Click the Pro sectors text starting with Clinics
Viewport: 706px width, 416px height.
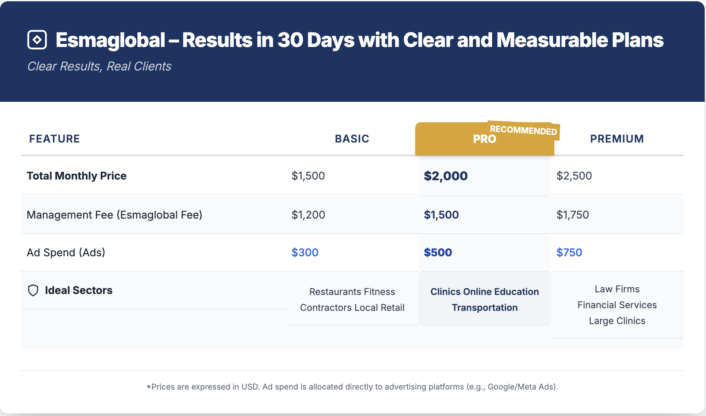(484, 292)
